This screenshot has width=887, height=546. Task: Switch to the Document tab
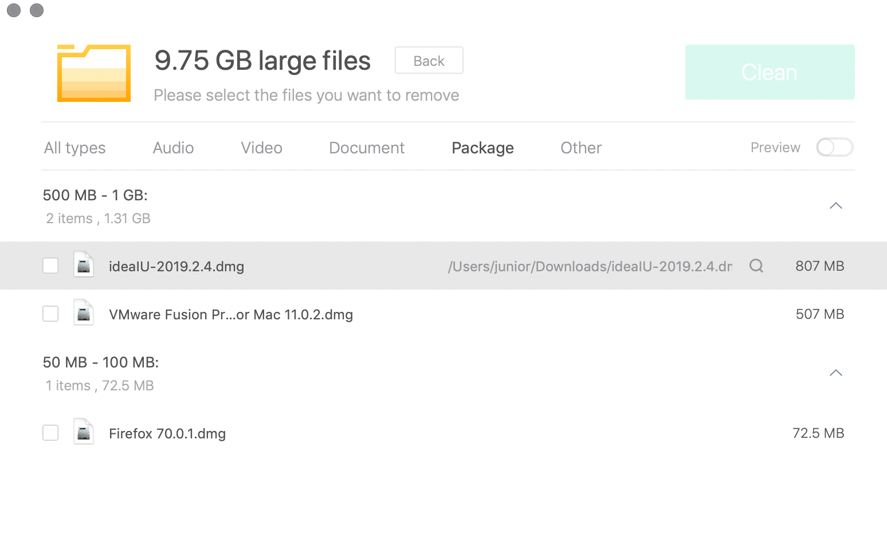click(367, 148)
